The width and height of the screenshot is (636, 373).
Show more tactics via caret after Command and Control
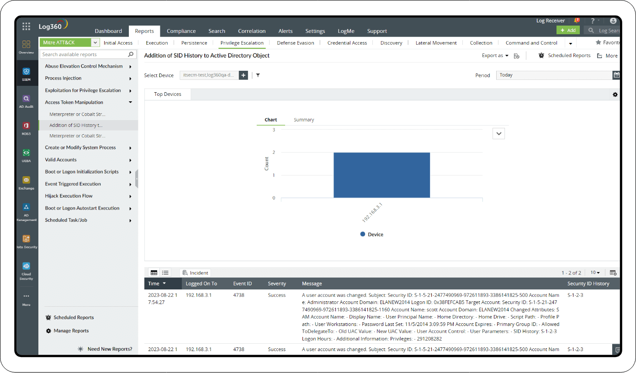(571, 43)
